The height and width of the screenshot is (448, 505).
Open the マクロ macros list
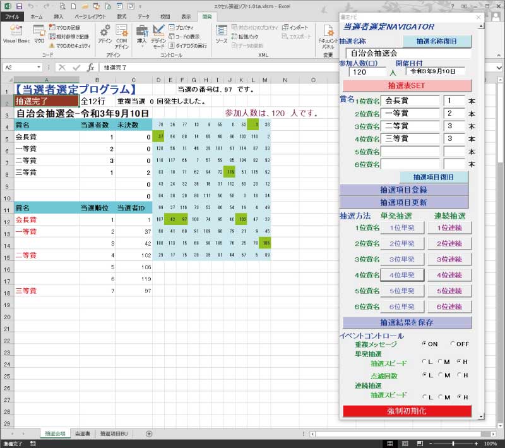tap(39, 34)
